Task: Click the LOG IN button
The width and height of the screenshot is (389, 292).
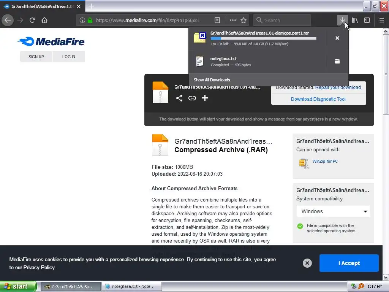Action: (69, 57)
